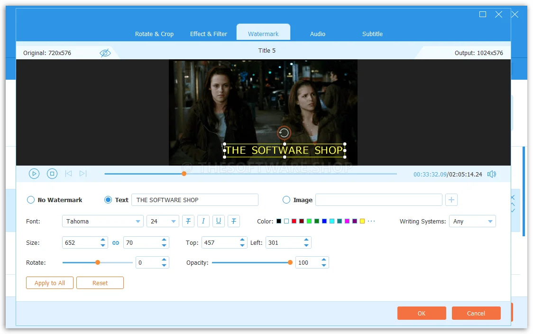Increase the Top position value
Viewport: 533px width, 334px height.
pyautogui.click(x=242, y=240)
